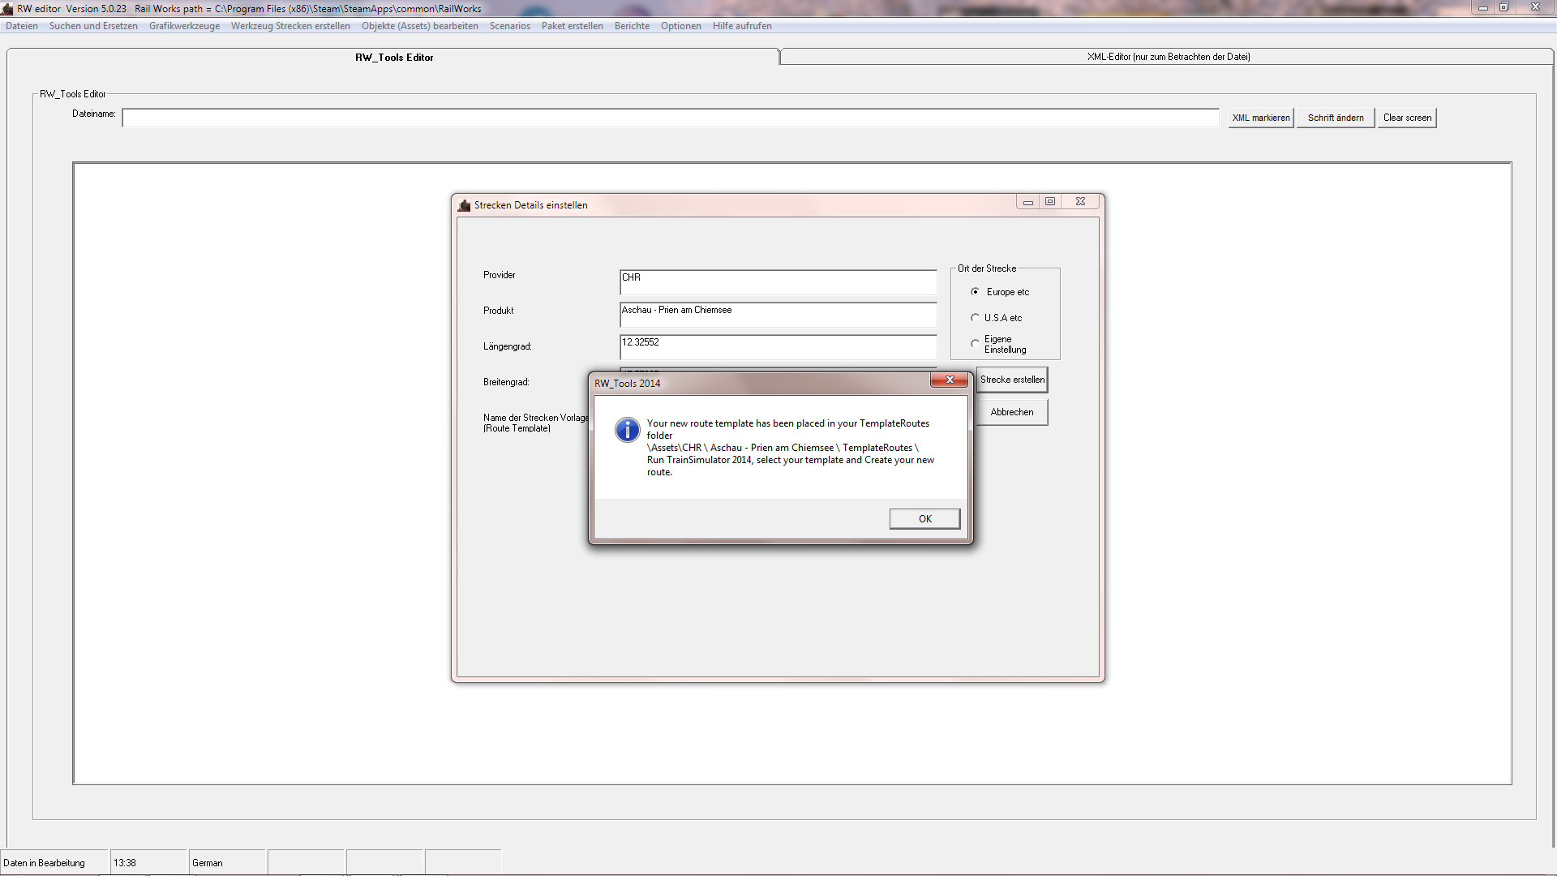
Task: Maximize the Strecken Details einstellen window
Action: pyautogui.click(x=1050, y=202)
